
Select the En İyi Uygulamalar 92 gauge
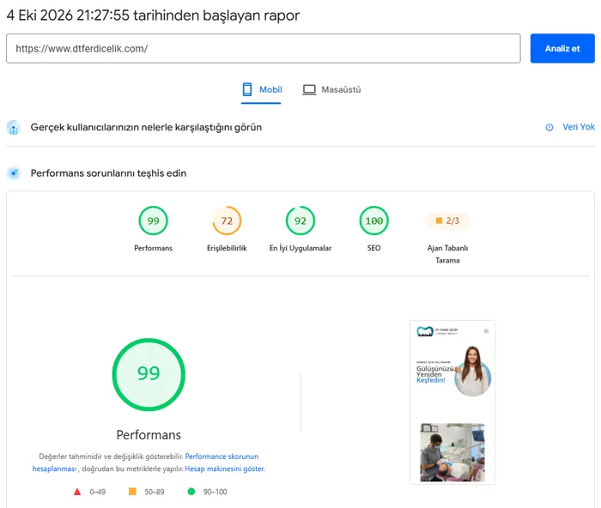point(300,221)
